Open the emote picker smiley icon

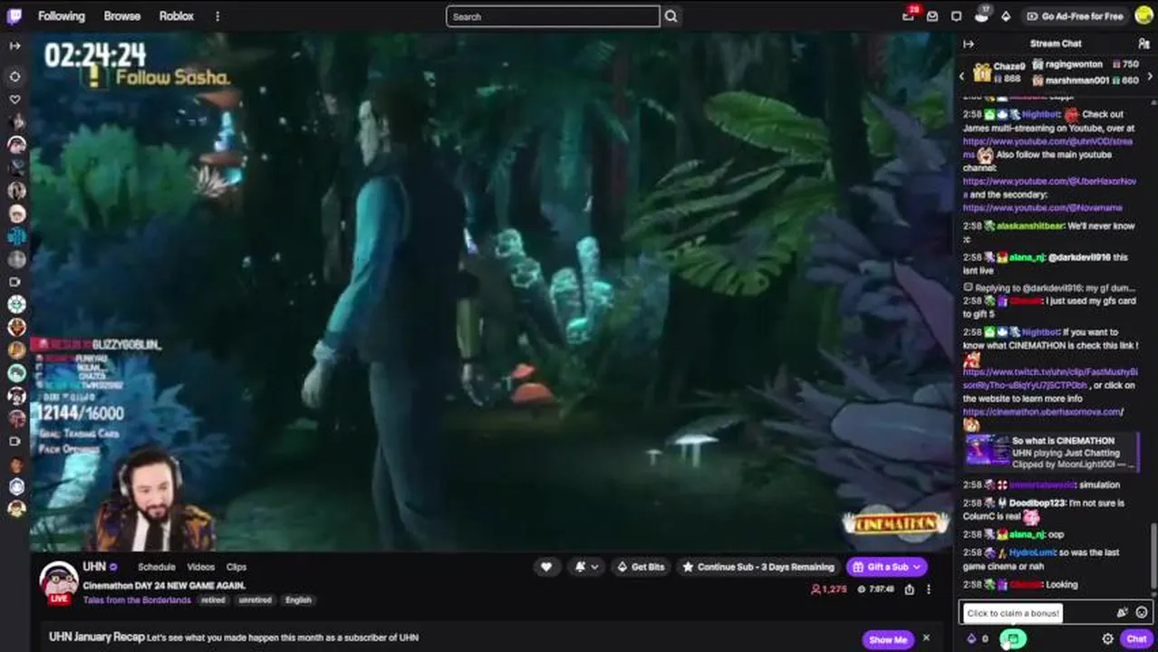1141,613
